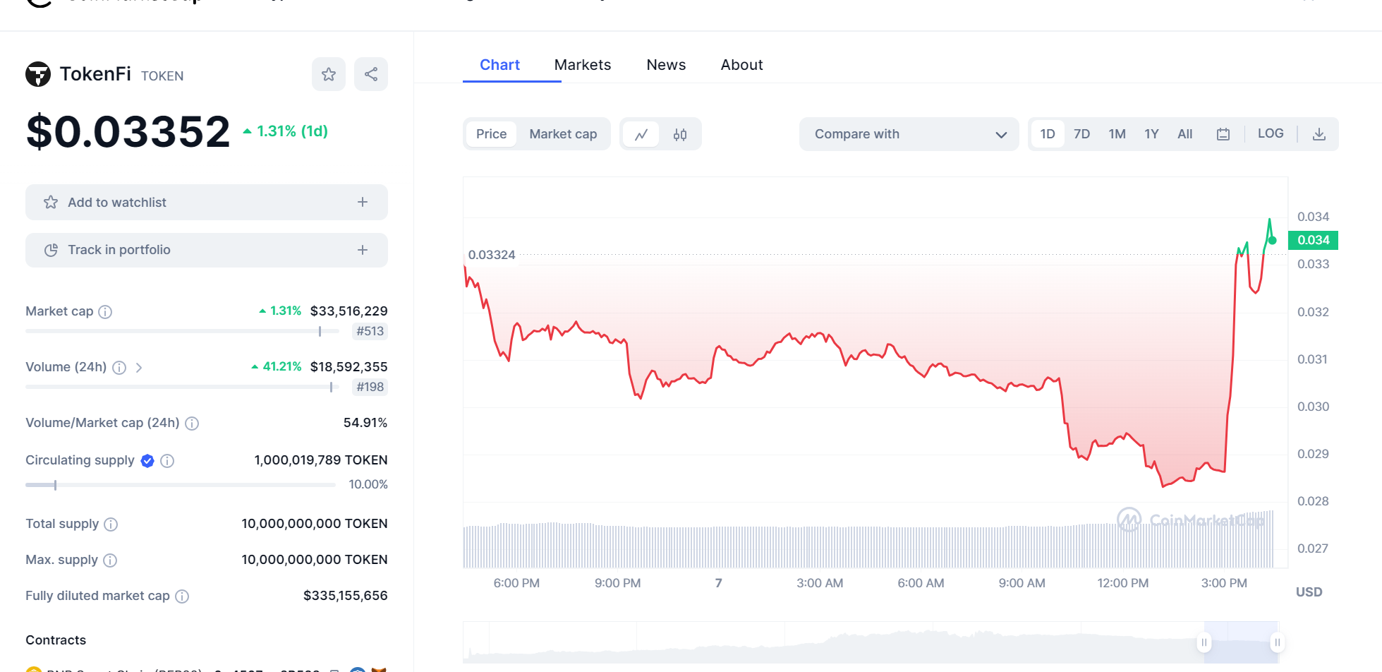Click Track in portfolio button
Image resolution: width=1382 pixels, height=672 pixels.
pos(206,250)
